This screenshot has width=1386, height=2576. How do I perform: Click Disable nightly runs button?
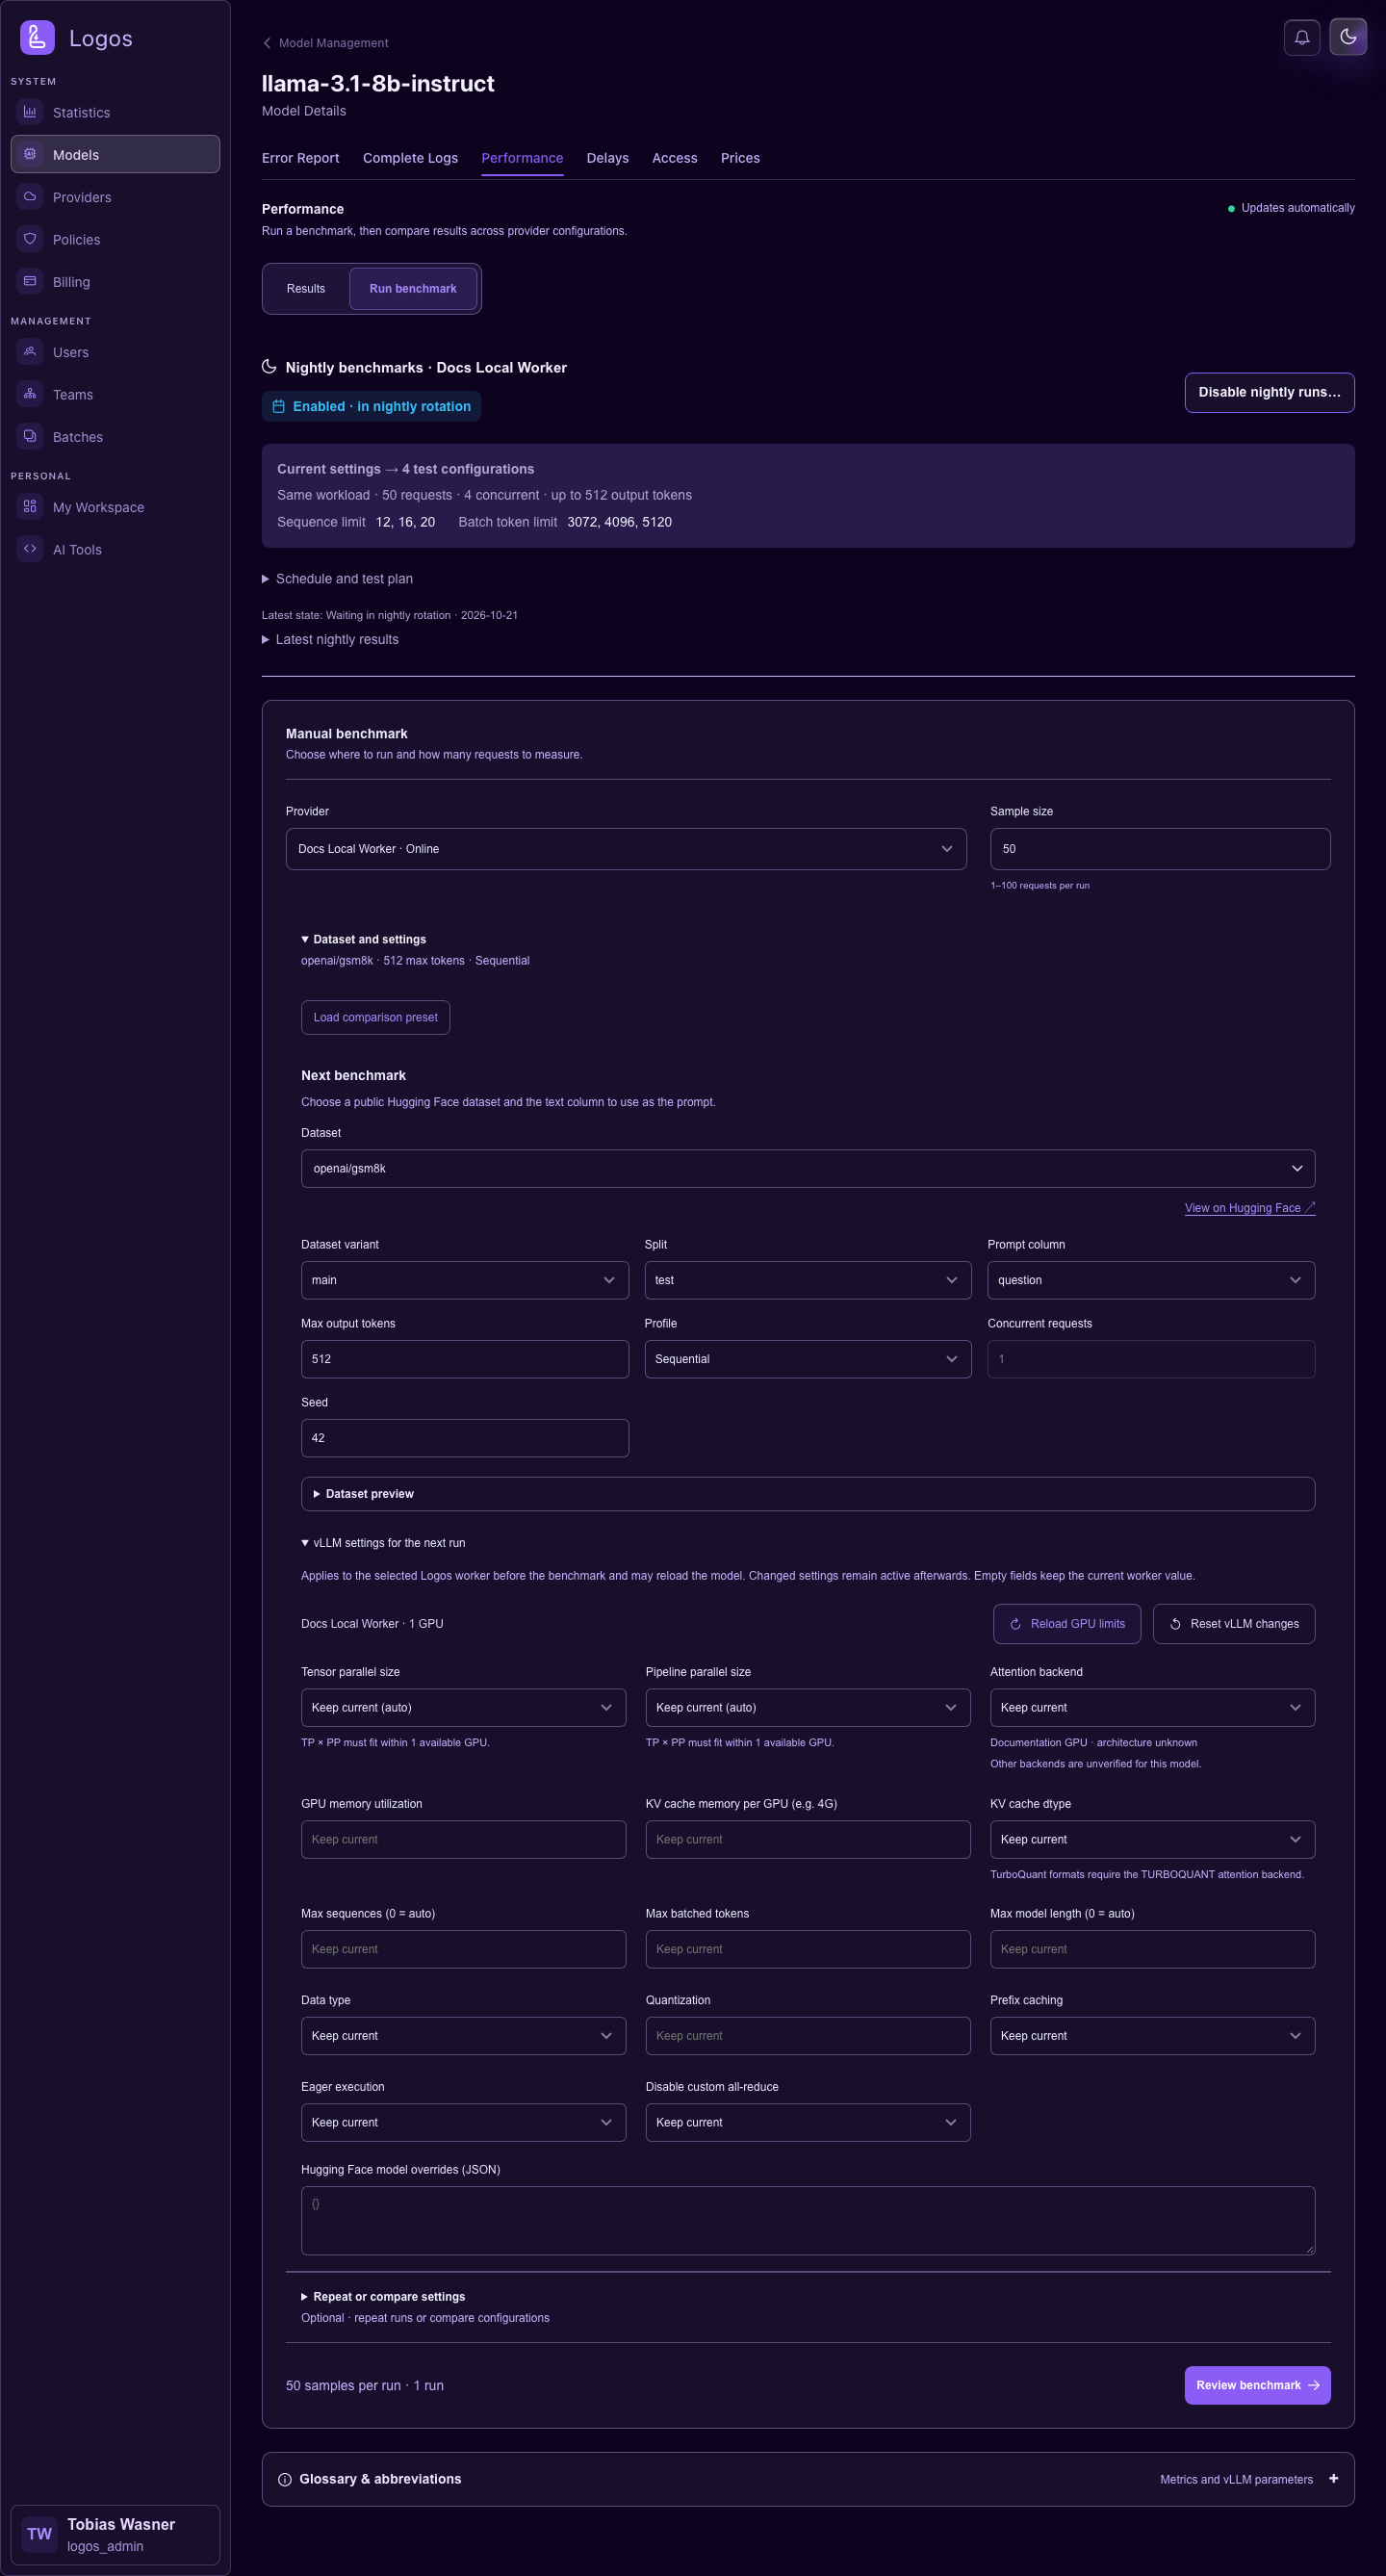[x=1270, y=392]
